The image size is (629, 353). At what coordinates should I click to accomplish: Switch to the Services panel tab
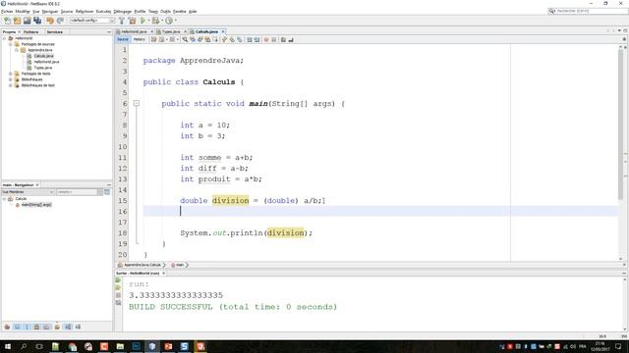55,31
